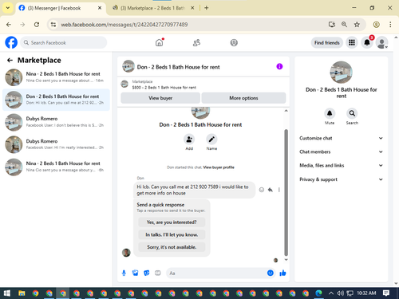Search in conversation with the magnifier icon

click(352, 113)
